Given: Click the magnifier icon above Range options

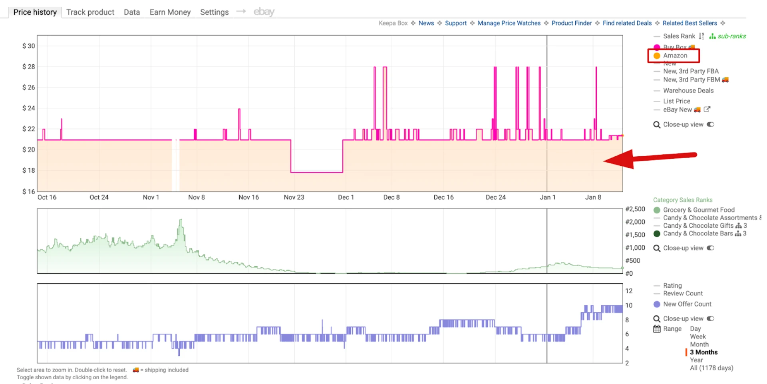Looking at the screenshot, I should pyautogui.click(x=657, y=318).
